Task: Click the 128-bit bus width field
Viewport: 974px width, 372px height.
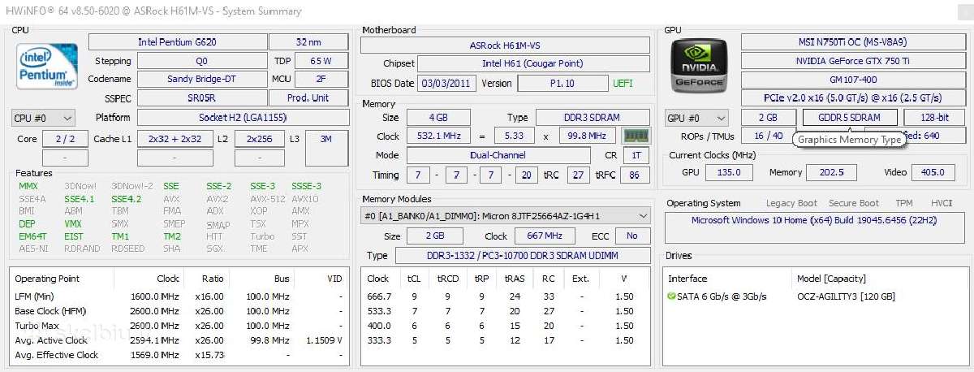Action: 935,118
